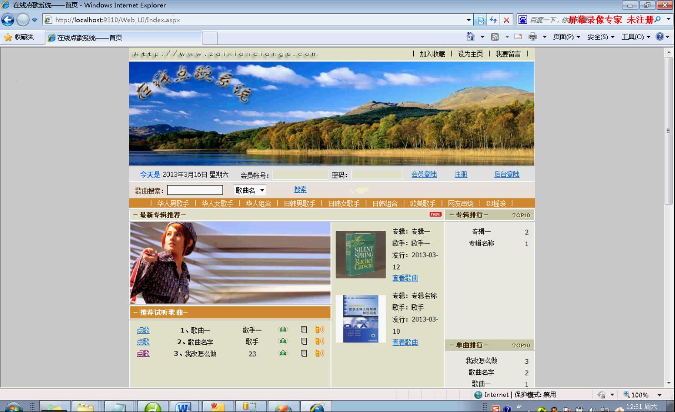Click into the 歌曲搜索 text box
675x412 pixels.
[195, 190]
